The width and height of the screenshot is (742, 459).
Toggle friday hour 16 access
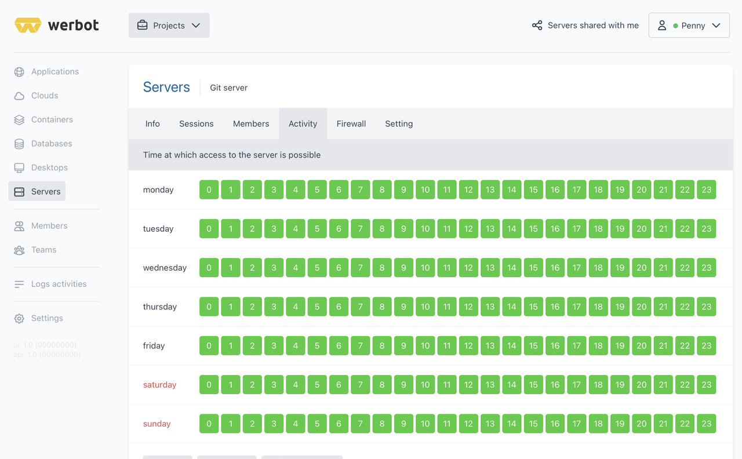pyautogui.click(x=555, y=346)
